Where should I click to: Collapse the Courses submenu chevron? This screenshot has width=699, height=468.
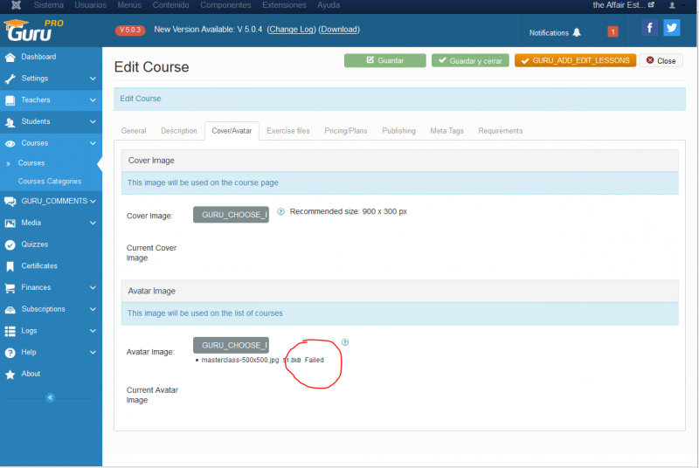[x=93, y=143]
